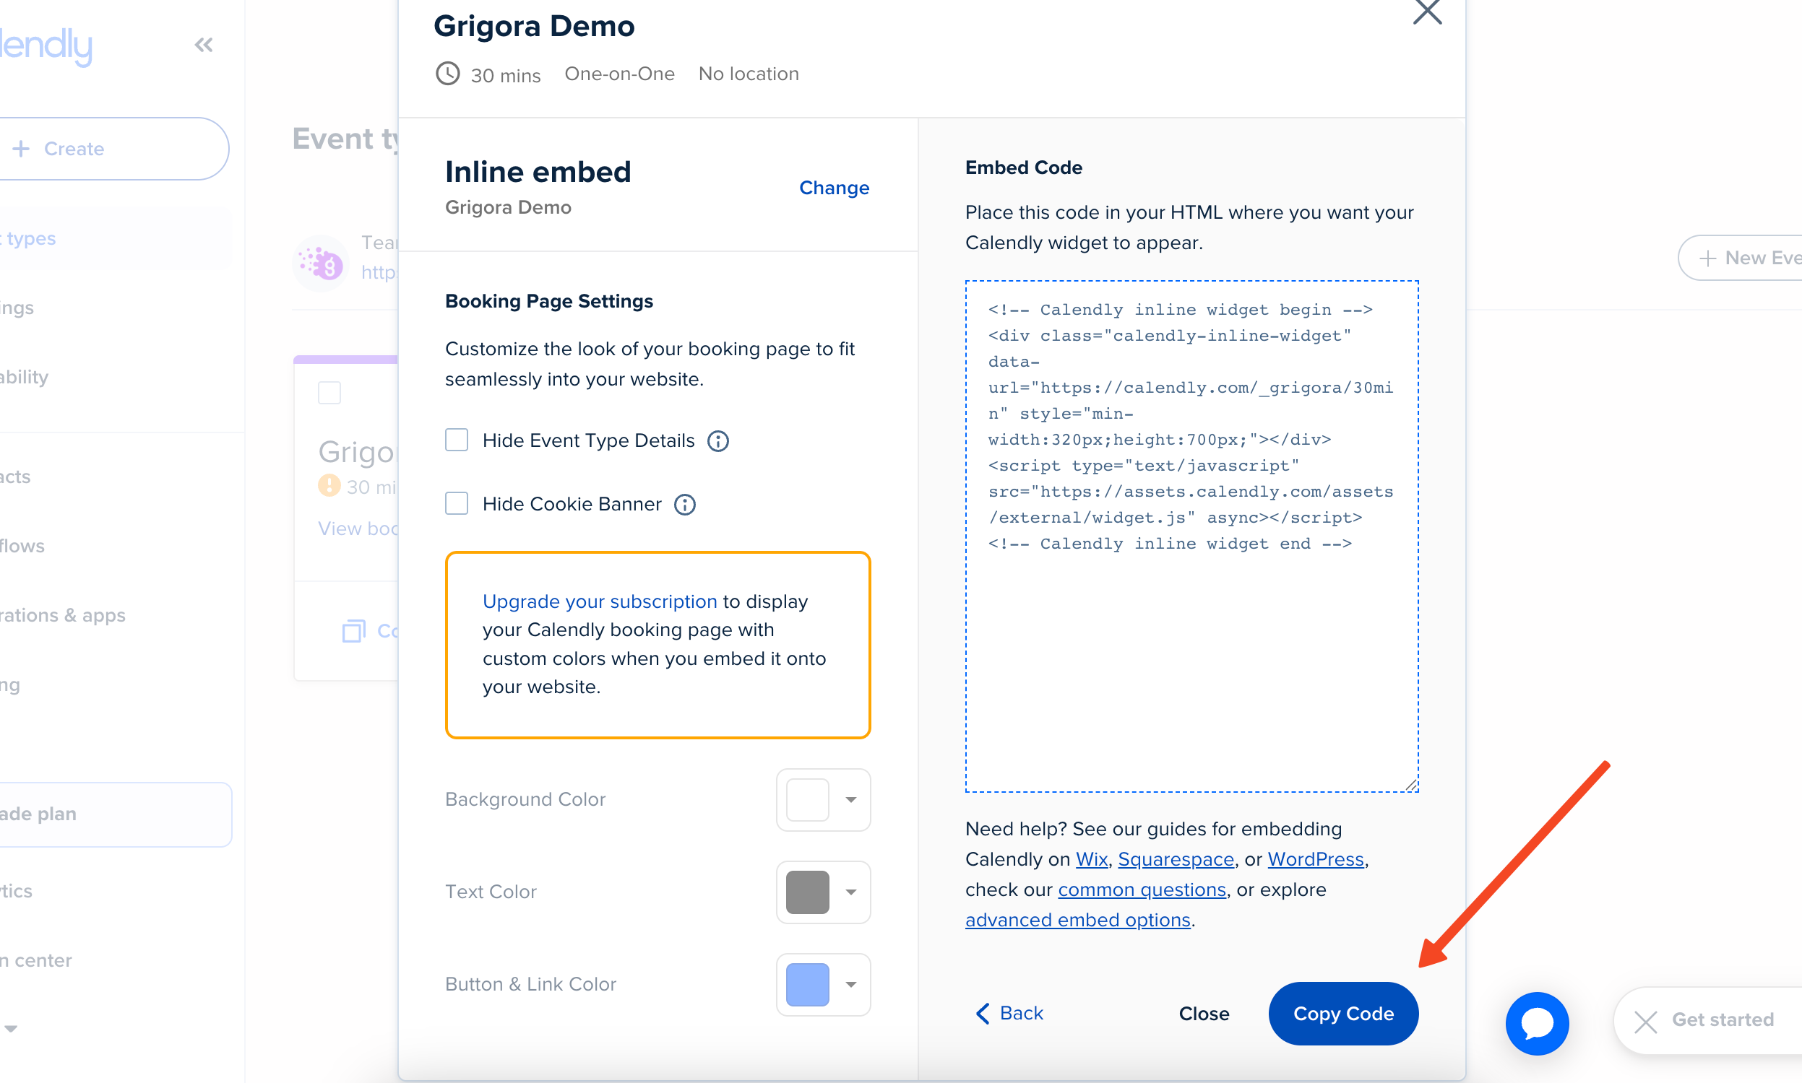
Task: Click the Booking Page Settings heading
Action: click(x=548, y=300)
